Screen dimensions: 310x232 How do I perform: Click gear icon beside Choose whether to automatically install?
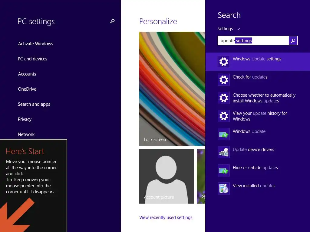[x=224, y=98]
